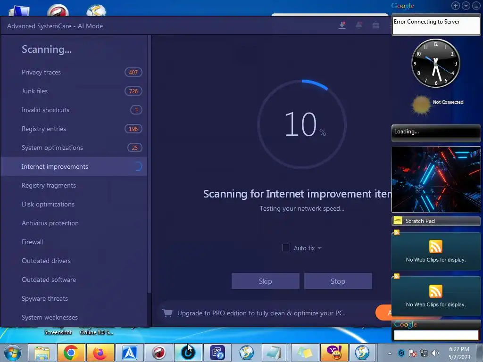Click the shopping cart upgrade icon
Viewport: 483px width, 362px height.
coord(167,313)
